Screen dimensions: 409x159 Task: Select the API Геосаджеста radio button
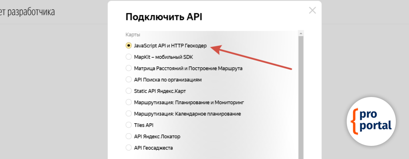(129, 148)
